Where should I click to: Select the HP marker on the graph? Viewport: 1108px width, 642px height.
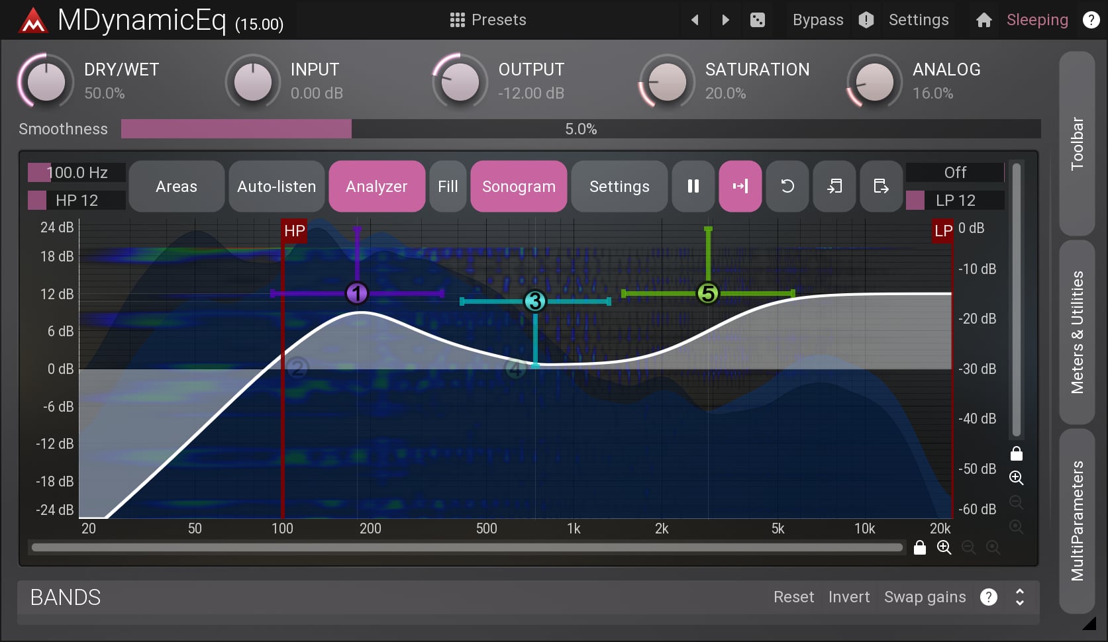pos(294,231)
